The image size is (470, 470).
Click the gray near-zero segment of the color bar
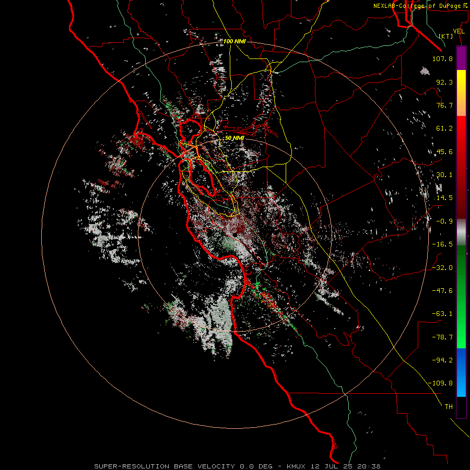pos(461,232)
